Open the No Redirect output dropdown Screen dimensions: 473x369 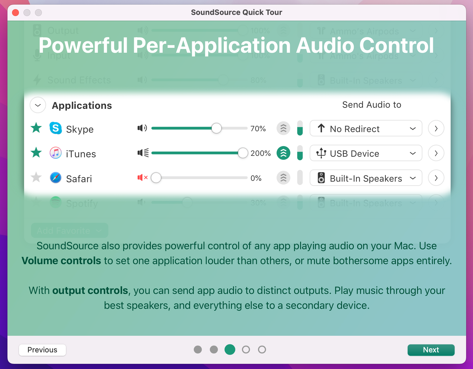pos(366,128)
